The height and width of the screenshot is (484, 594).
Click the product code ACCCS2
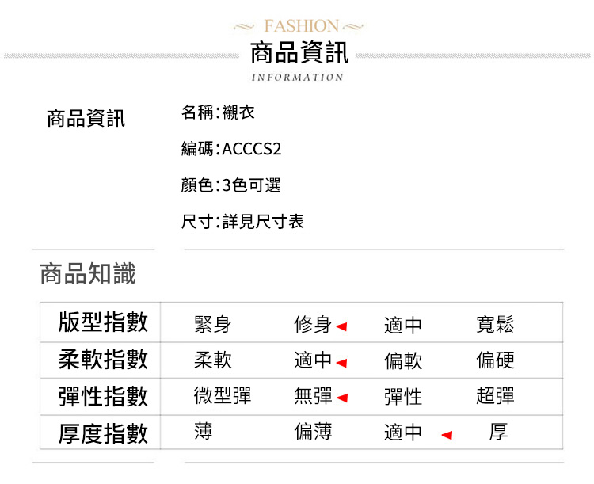coord(252,149)
